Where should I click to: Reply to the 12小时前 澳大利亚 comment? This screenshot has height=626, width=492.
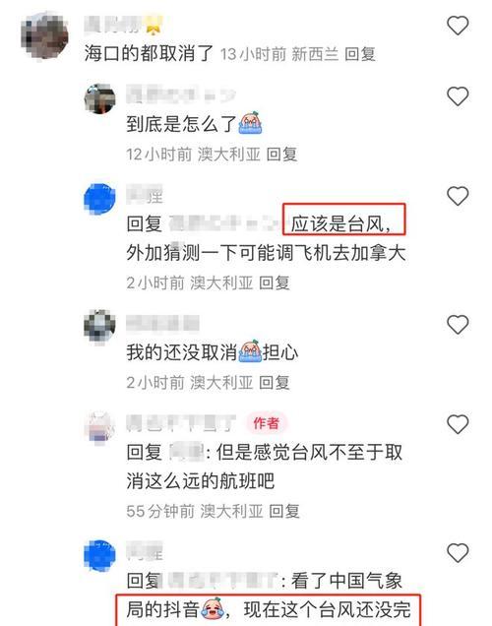pyautogui.click(x=281, y=155)
